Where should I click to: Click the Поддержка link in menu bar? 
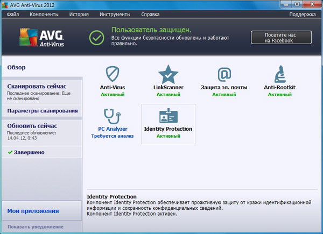(302, 14)
